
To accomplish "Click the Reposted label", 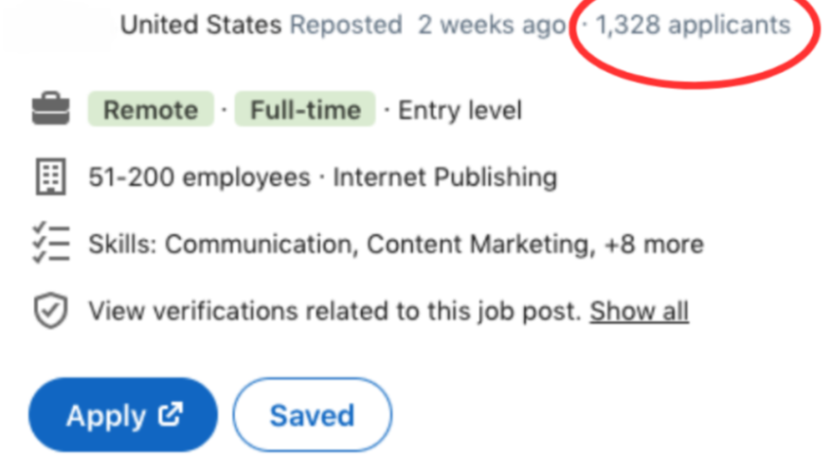I will click(x=346, y=25).
